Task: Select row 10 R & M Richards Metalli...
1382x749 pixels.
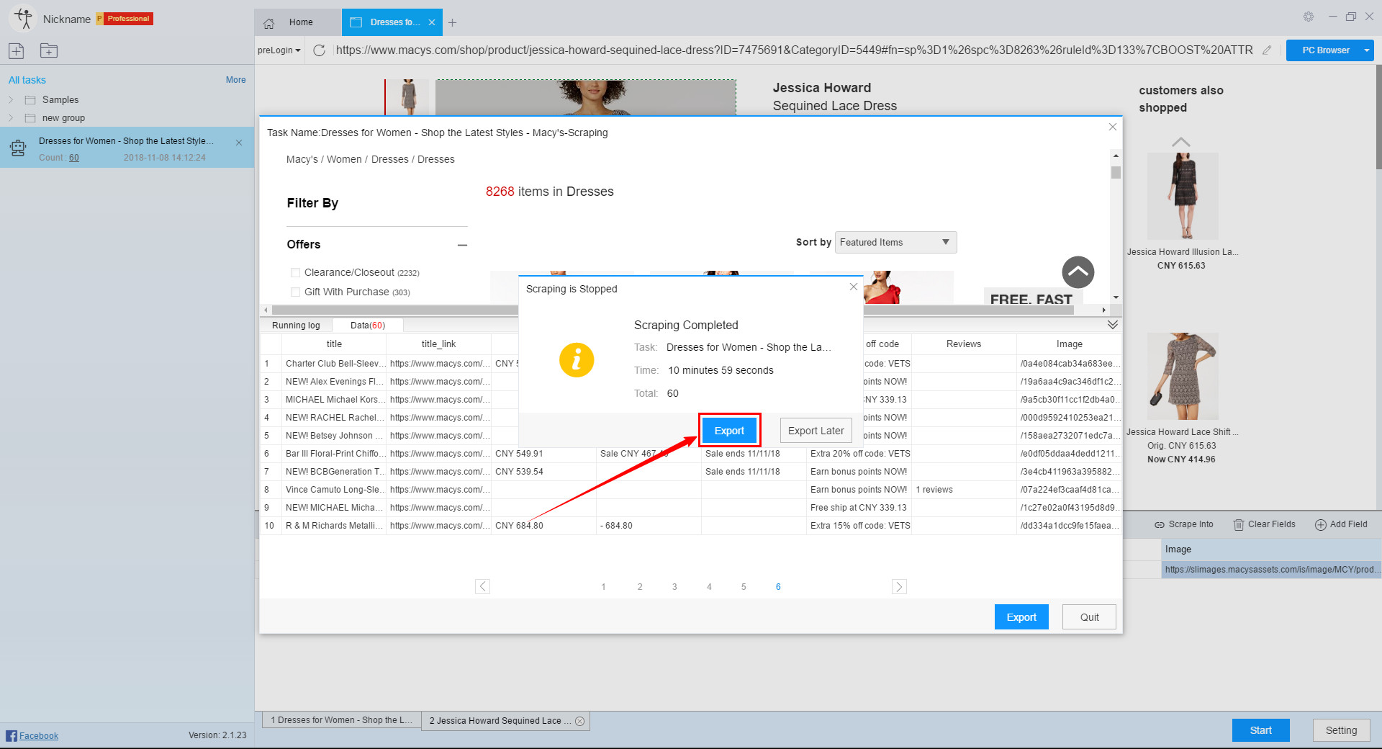Action: pos(691,526)
